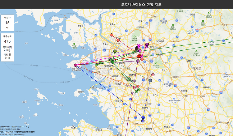Click the 지산포레스트리조트 스키장 ski icon
The image size is (233, 136).
tap(174, 99)
